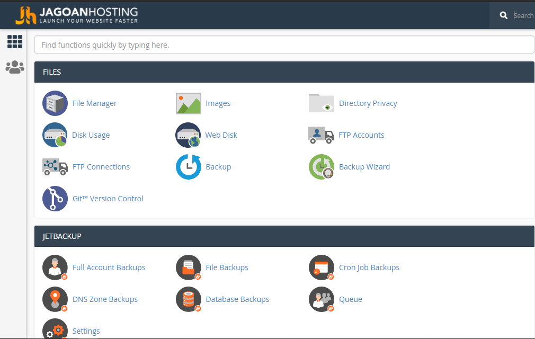View the Queue link
Viewport: 535px width, 339px height.
coord(351,299)
